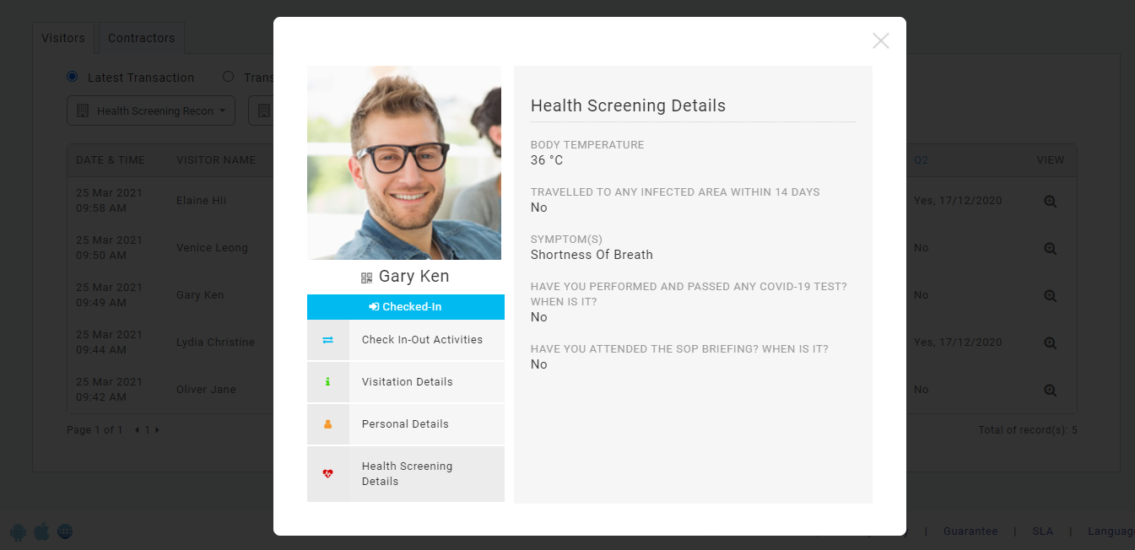Click the globe web icon in footer
This screenshot has width=1135, height=550.
(x=65, y=531)
